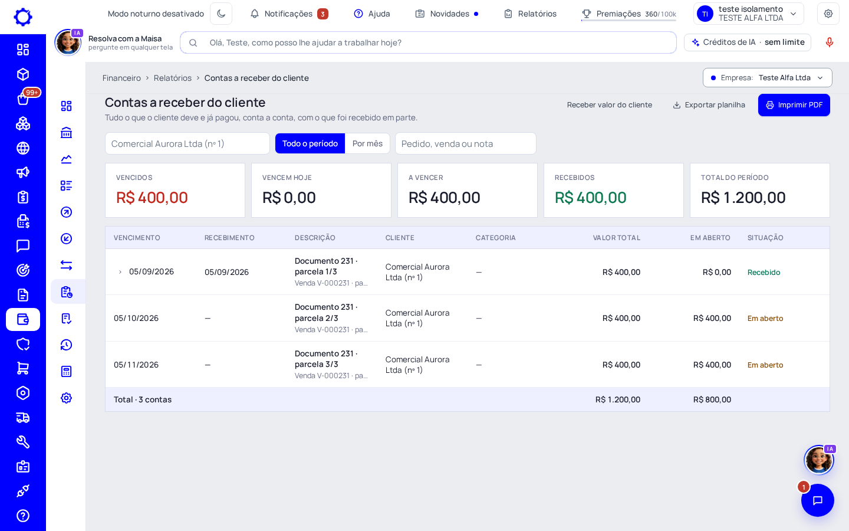Open the megaphone marketing icon
The image size is (849, 531).
pyautogui.click(x=23, y=172)
